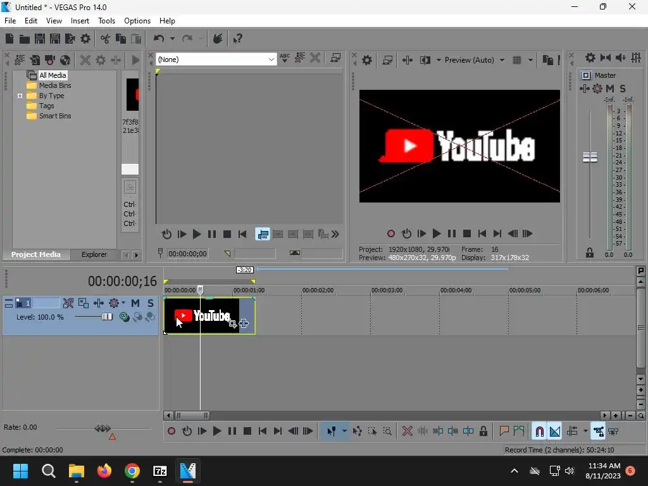
Task: Toggle Automatic Crossfades button
Action: tap(555, 432)
